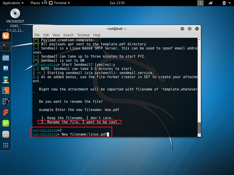This screenshot has height=175, width=234.
Task: Click 'All payloads get sent to the template.pdf' line
Action: (x=89, y=44)
